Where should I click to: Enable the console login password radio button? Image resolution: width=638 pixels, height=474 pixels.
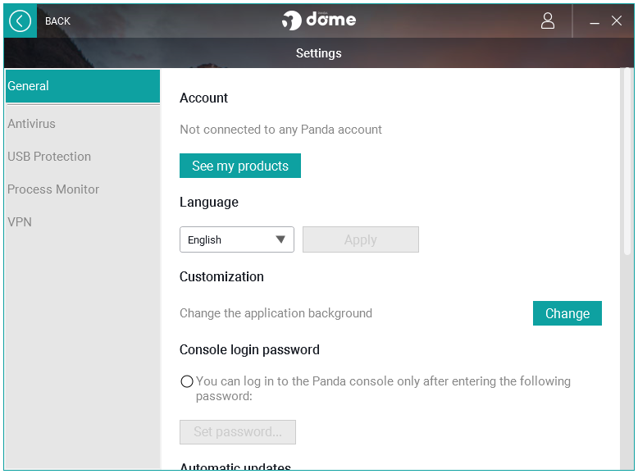(187, 381)
